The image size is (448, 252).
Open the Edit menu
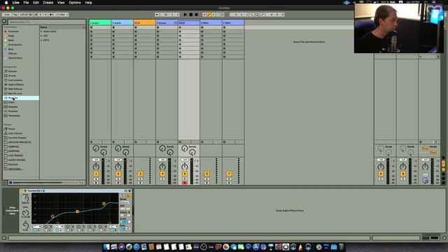point(36,3)
